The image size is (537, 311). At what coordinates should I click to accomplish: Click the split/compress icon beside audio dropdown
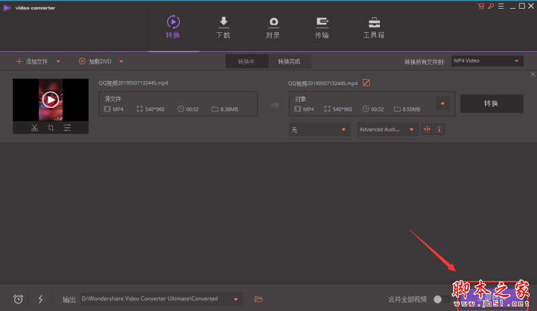(427, 129)
